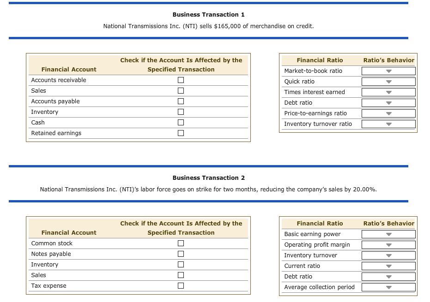Open the Current ratio behavior dropdown

[x=388, y=266]
